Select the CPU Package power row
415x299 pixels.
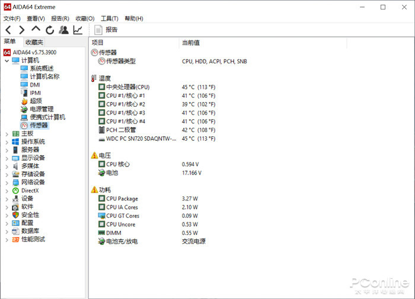pyautogui.click(x=148, y=199)
